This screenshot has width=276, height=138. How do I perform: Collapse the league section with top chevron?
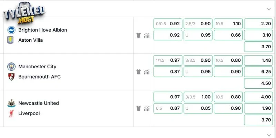pyautogui.click(x=269, y=9)
